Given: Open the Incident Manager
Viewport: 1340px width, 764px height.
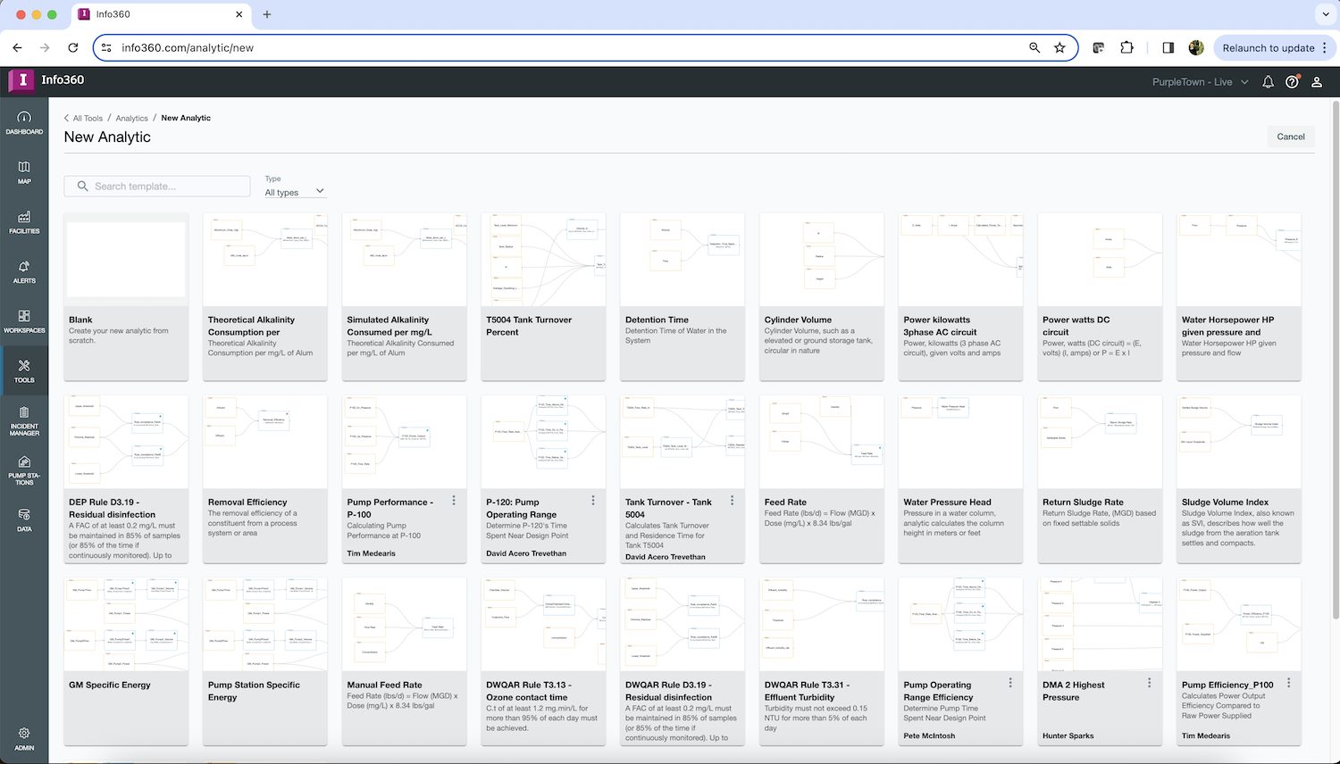Looking at the screenshot, I should point(24,421).
